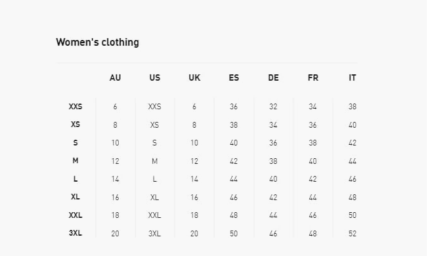Click the US column header
This screenshot has width=437, height=256.
pos(154,78)
